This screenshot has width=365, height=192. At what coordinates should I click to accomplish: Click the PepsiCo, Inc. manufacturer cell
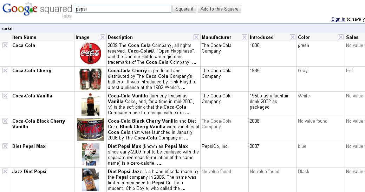pyautogui.click(x=215, y=146)
